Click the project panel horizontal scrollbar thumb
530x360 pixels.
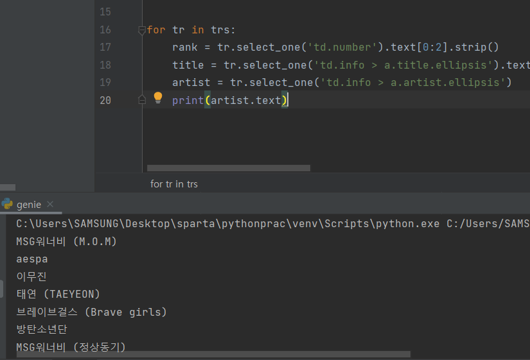pos(8,187)
